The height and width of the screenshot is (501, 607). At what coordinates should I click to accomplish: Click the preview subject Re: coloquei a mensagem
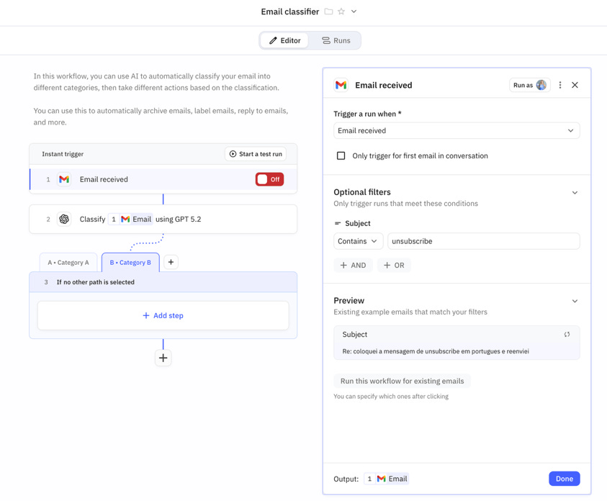click(x=436, y=352)
